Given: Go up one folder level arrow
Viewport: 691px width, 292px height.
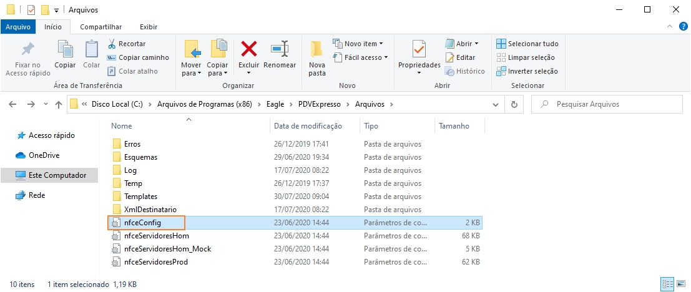Looking at the screenshot, I should coord(58,104).
